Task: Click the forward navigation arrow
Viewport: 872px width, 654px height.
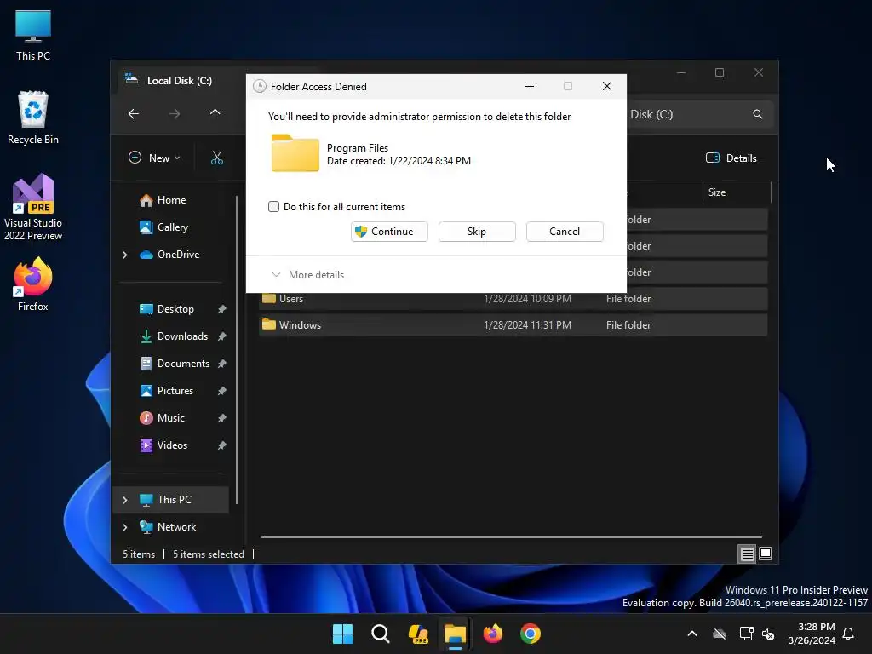Action: 175,114
